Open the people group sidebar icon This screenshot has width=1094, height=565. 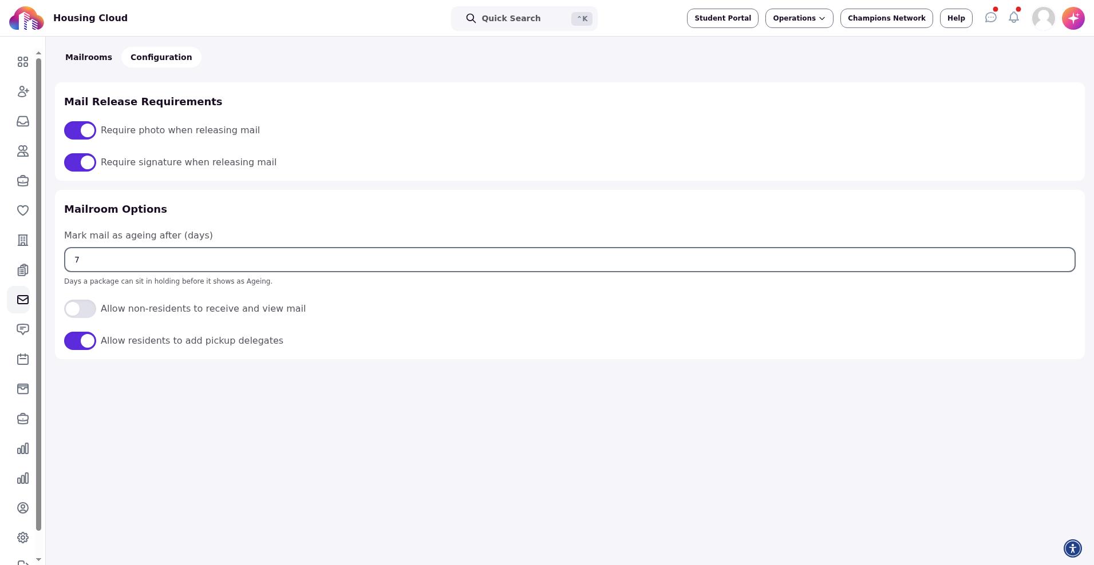pyautogui.click(x=23, y=151)
